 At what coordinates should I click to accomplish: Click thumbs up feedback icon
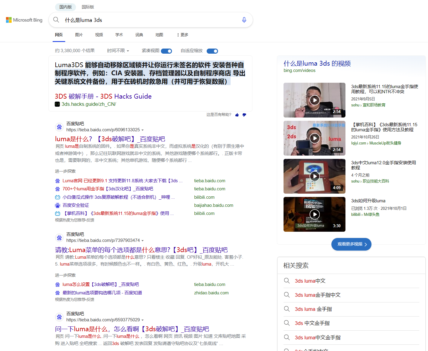click(237, 115)
